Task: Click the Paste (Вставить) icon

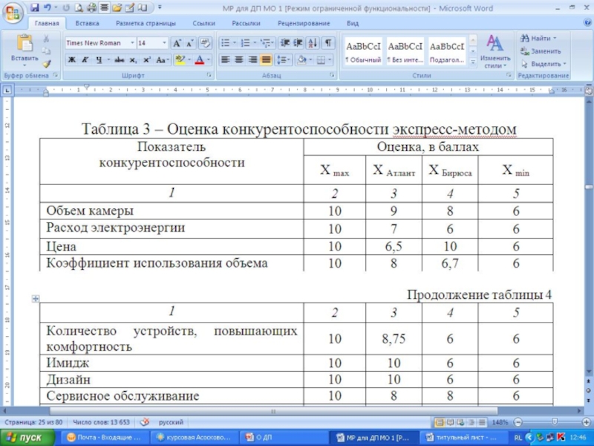Action: [x=25, y=47]
